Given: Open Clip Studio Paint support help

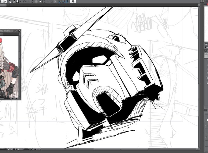Looking at the screenshot, I should [x=73, y=2].
